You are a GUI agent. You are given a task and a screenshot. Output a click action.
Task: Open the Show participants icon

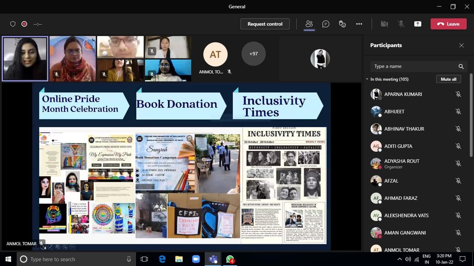pyautogui.click(x=309, y=24)
